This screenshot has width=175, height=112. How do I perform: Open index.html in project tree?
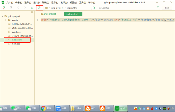pos(17,40)
